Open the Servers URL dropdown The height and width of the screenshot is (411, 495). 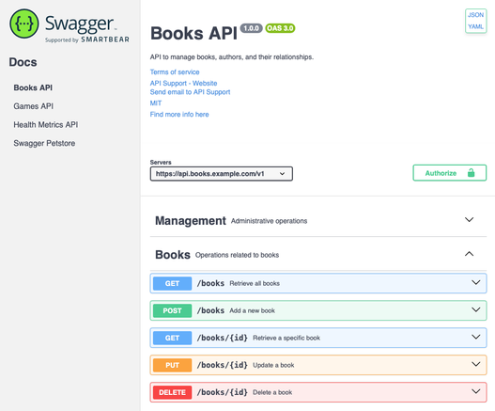click(x=222, y=174)
